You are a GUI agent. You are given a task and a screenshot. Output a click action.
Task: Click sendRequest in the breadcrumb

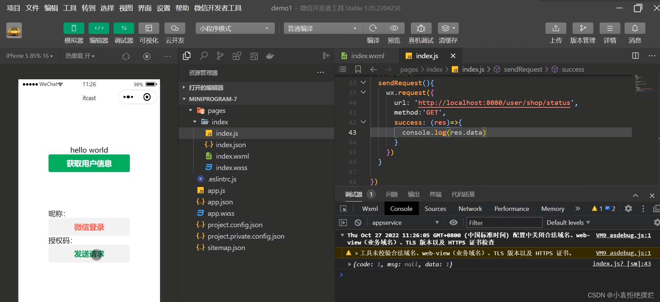point(523,69)
